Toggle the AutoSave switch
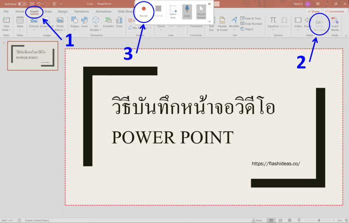This screenshot has width=349, height=223. 22,4
